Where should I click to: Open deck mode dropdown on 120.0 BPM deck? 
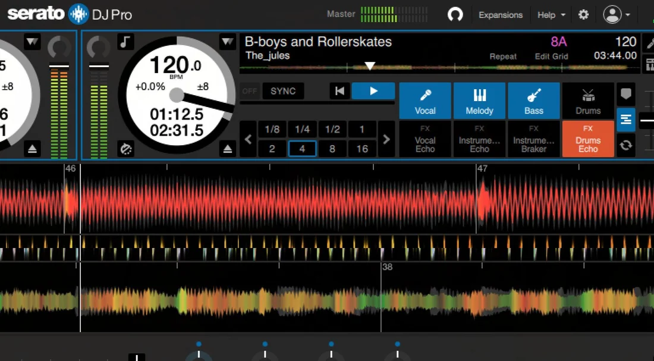pos(227,42)
